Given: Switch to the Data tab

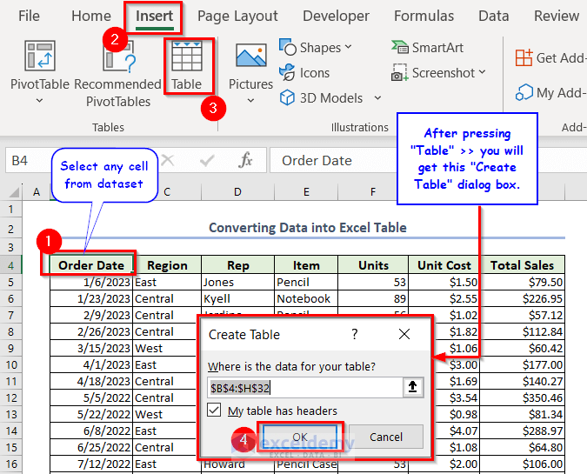Looking at the screenshot, I should [493, 17].
